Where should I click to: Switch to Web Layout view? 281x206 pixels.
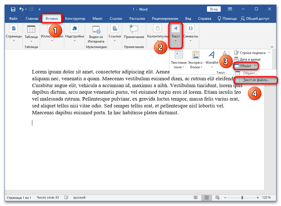(217, 198)
